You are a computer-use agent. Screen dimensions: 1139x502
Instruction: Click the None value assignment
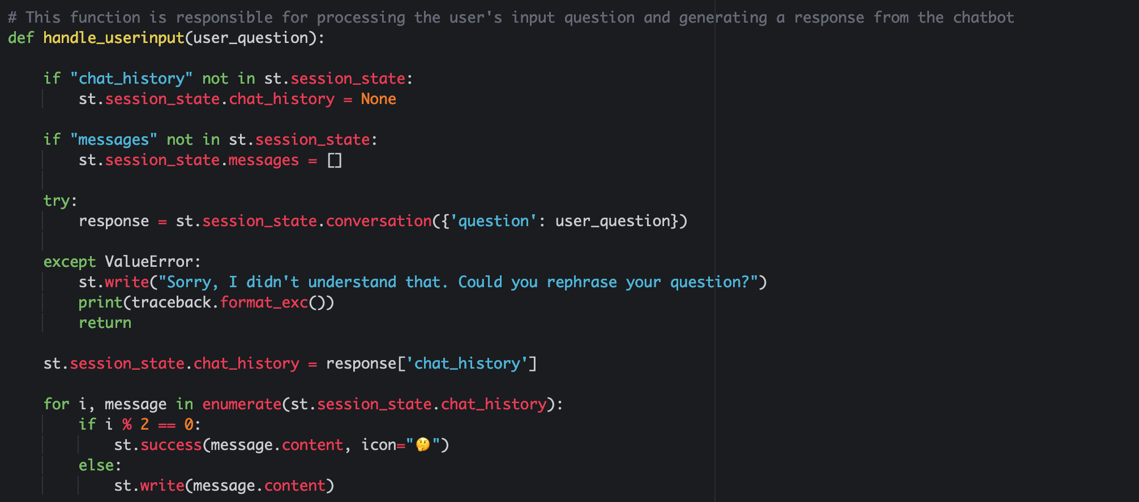(379, 99)
